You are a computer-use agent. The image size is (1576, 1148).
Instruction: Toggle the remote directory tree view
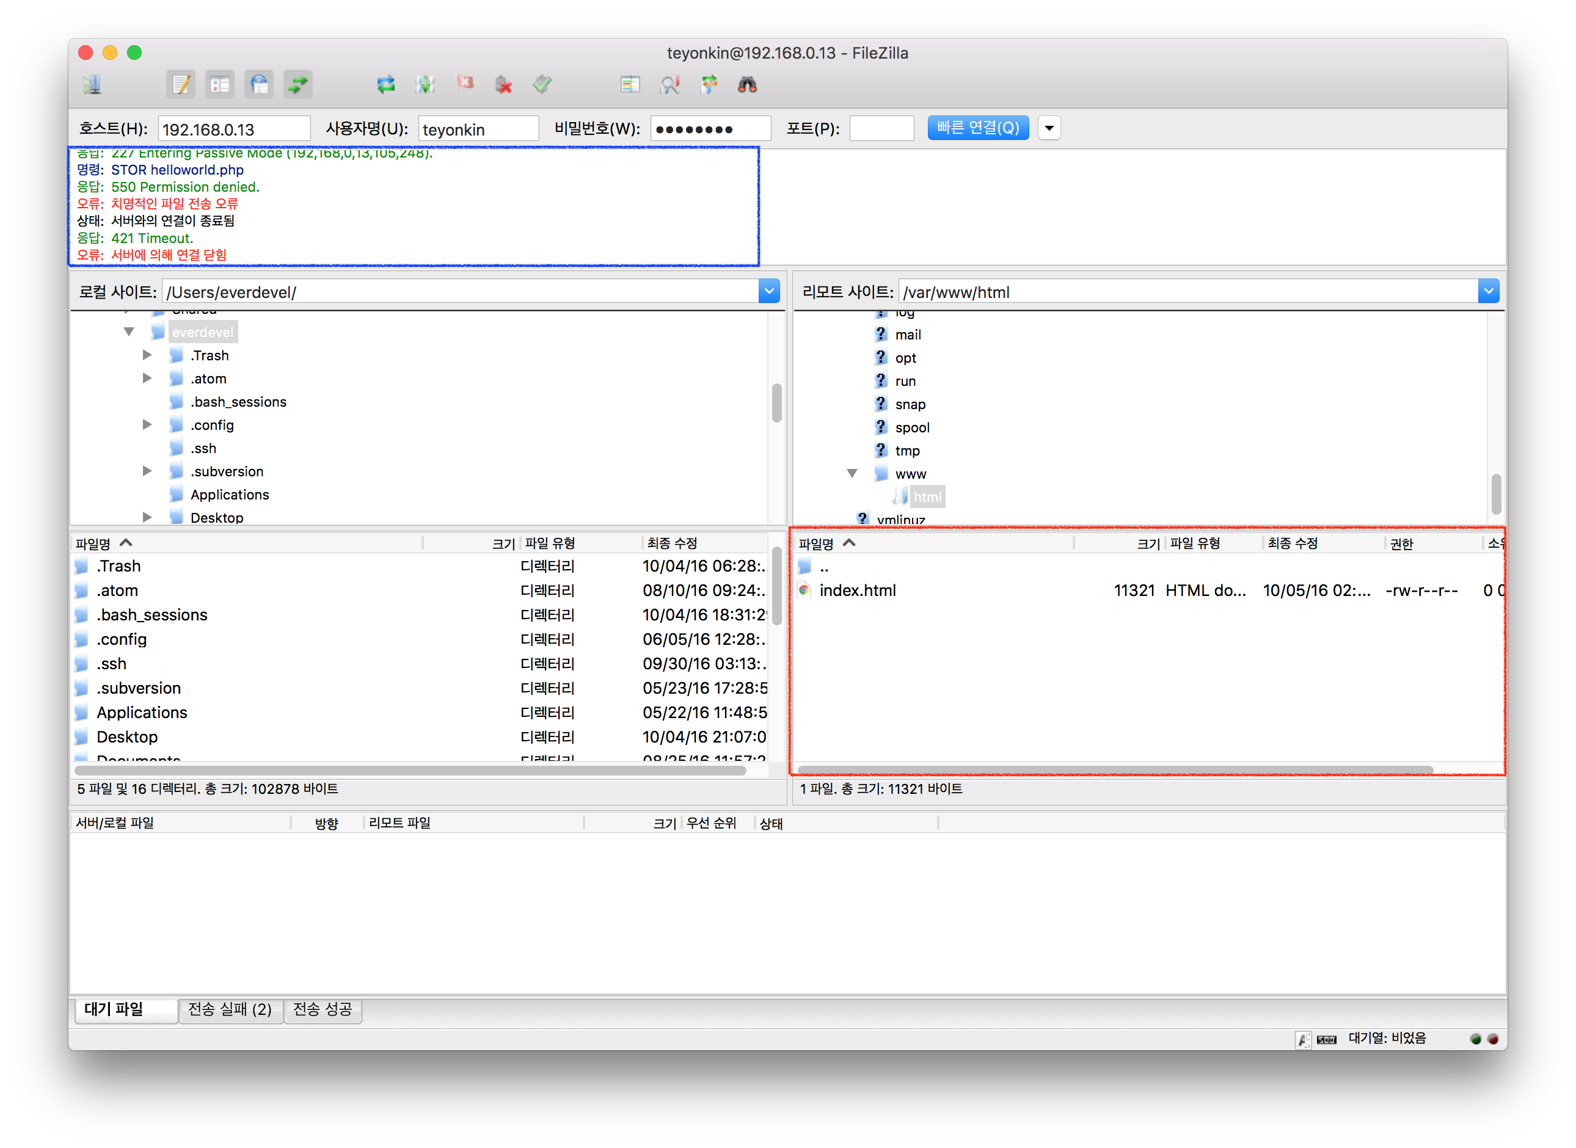pyautogui.click(x=259, y=85)
